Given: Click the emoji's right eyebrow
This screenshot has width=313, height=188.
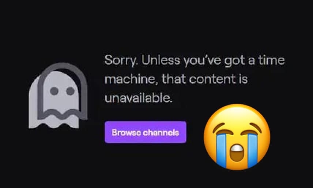Looking at the screenshot, I should click(256, 127).
